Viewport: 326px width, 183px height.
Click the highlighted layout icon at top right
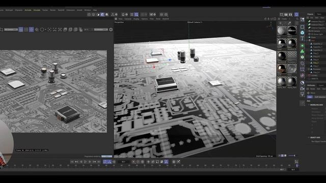[x=296, y=15]
